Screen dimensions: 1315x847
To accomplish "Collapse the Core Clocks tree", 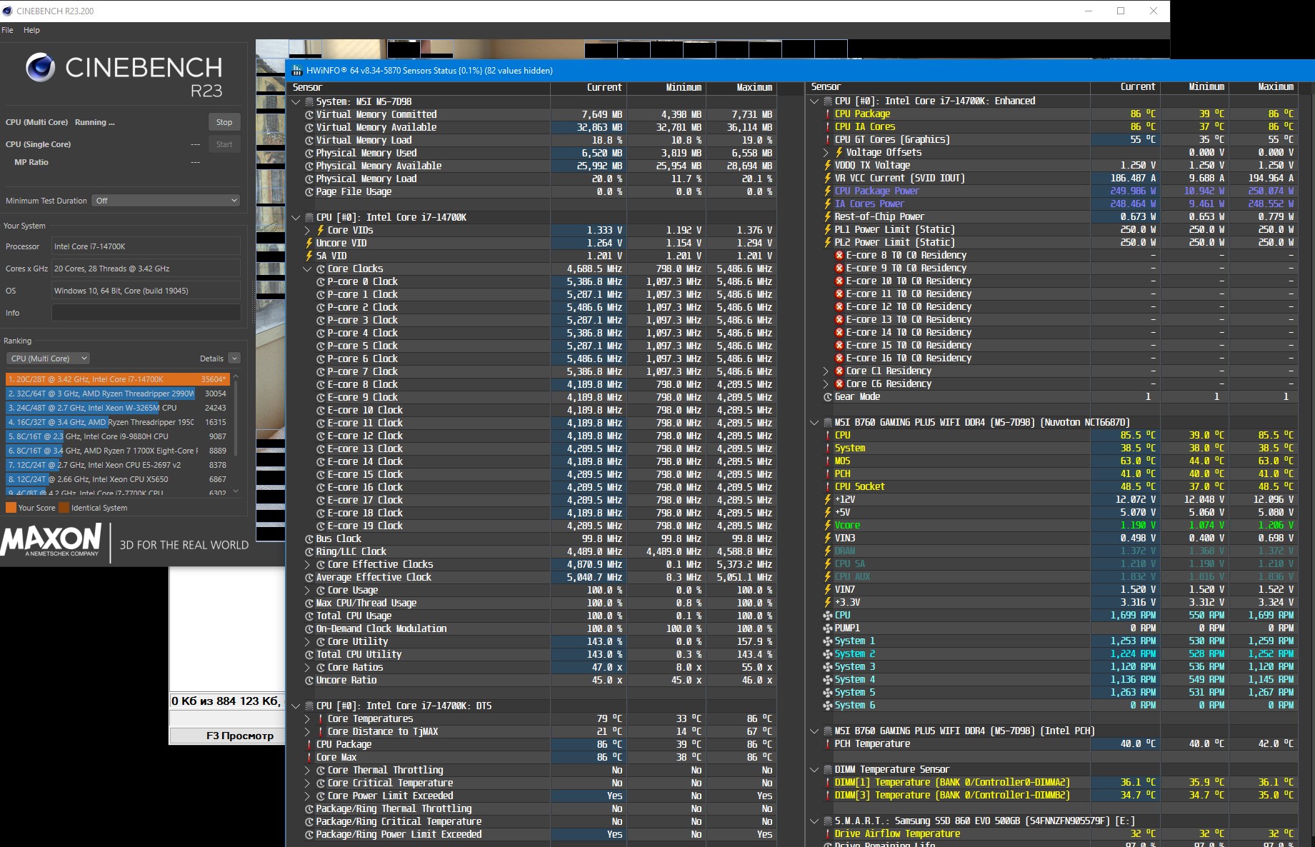I will (x=307, y=269).
